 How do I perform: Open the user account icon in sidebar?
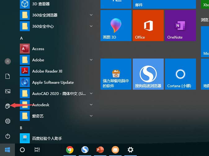click(x=8, y=61)
